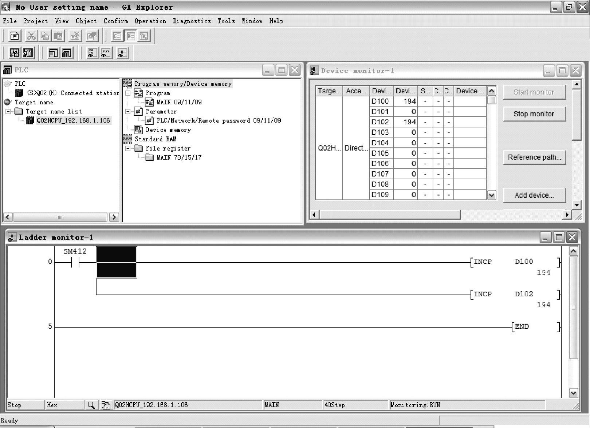
Task: Click the Cut scissors toolbar icon
Action: pos(31,36)
